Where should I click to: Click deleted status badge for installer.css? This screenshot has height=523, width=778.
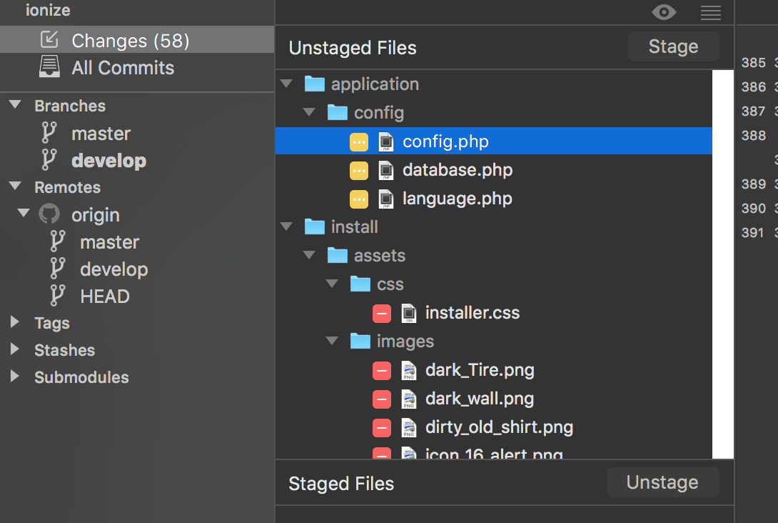click(x=382, y=314)
